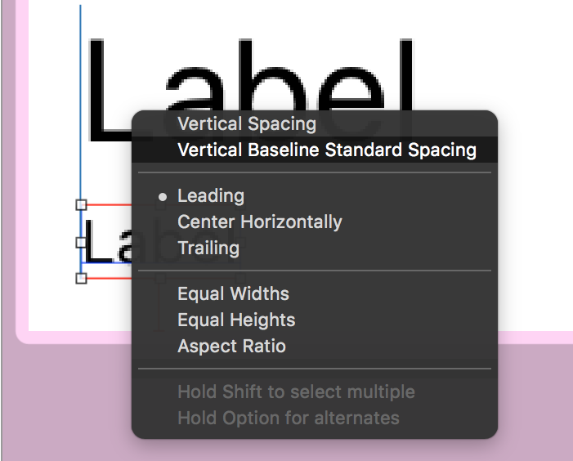Screen dimensions: 573x461
Task: Click the upper red constraint line
Action: (109, 204)
